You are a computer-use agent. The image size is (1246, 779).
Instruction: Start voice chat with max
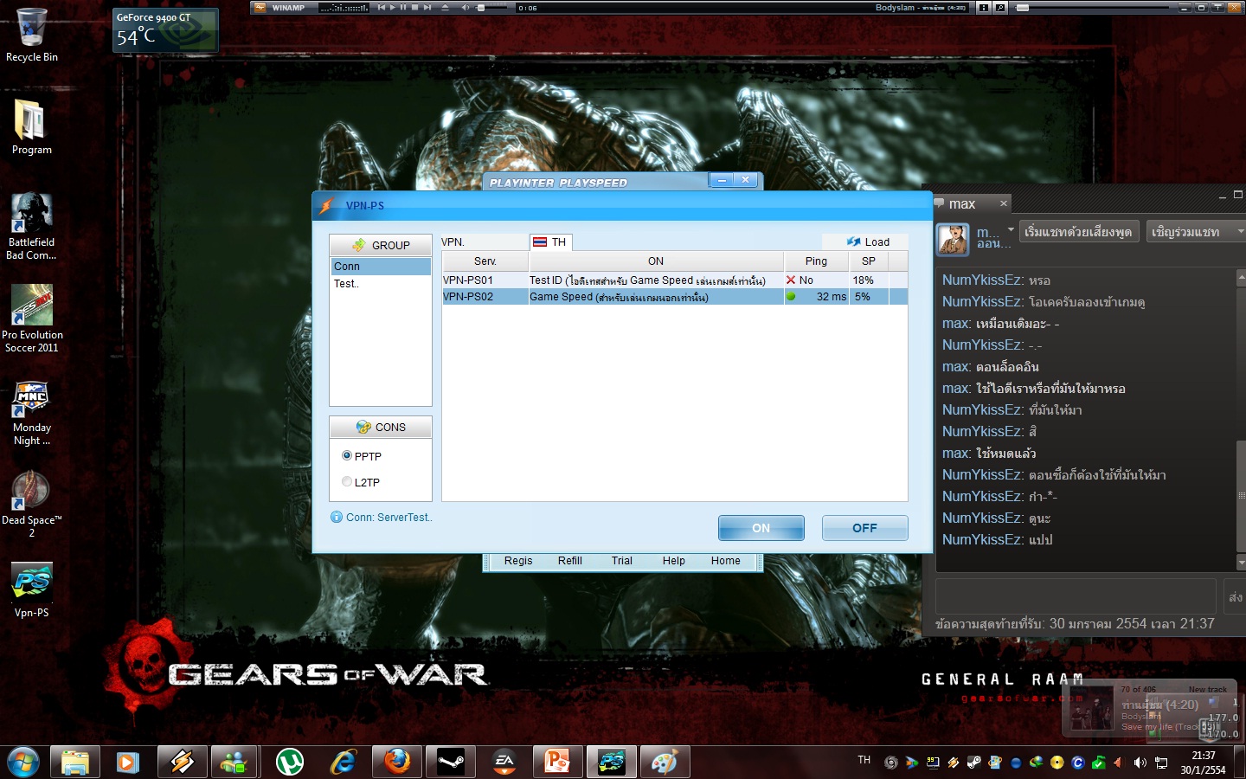pos(1078,232)
